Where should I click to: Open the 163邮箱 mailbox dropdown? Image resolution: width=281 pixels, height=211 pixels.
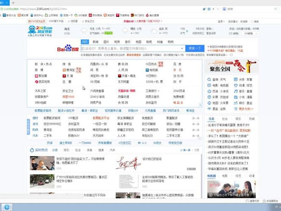click(x=251, y=33)
